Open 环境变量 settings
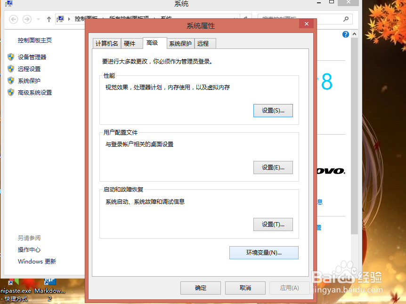The height and width of the screenshot is (304, 406). 263,253
